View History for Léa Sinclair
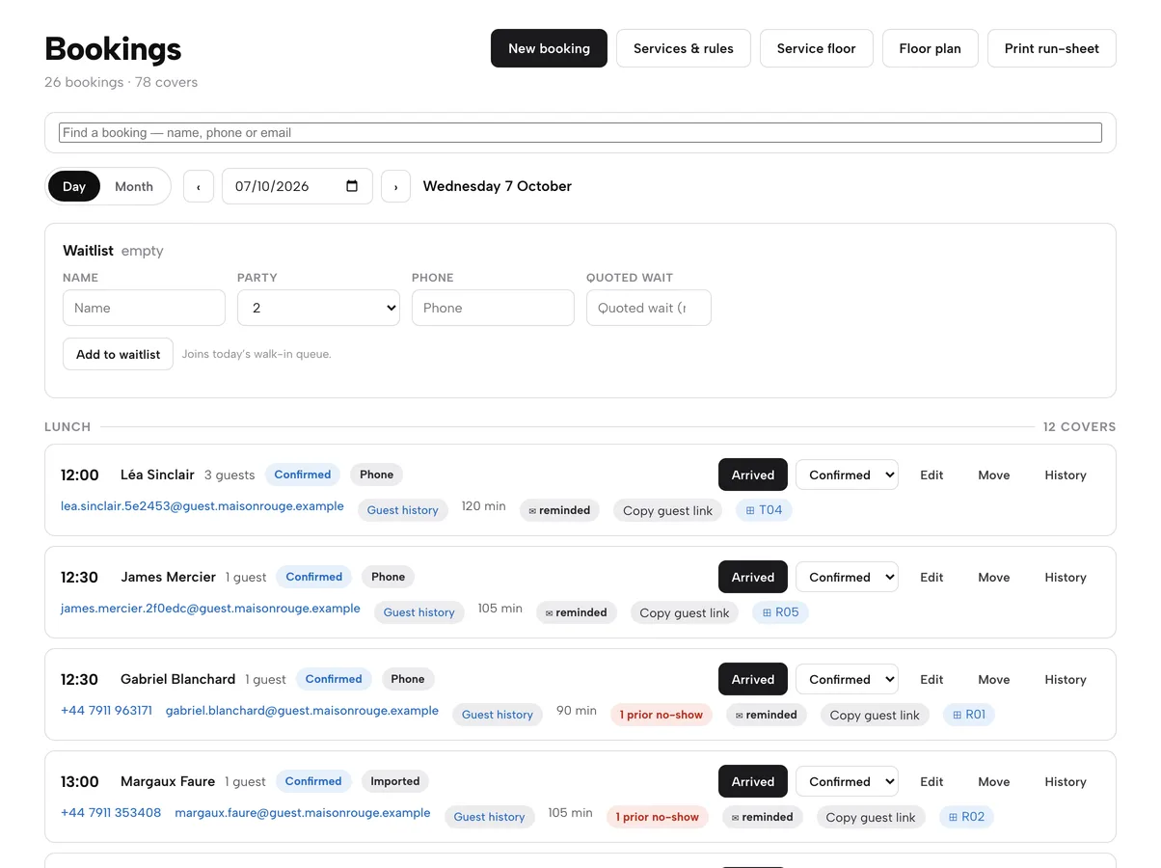This screenshot has height=868, width=1161. coord(1066,475)
